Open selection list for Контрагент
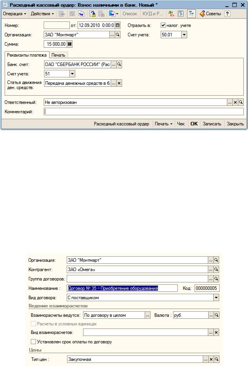Image resolution: width=248 pixels, height=366 pixels. (x=211, y=270)
